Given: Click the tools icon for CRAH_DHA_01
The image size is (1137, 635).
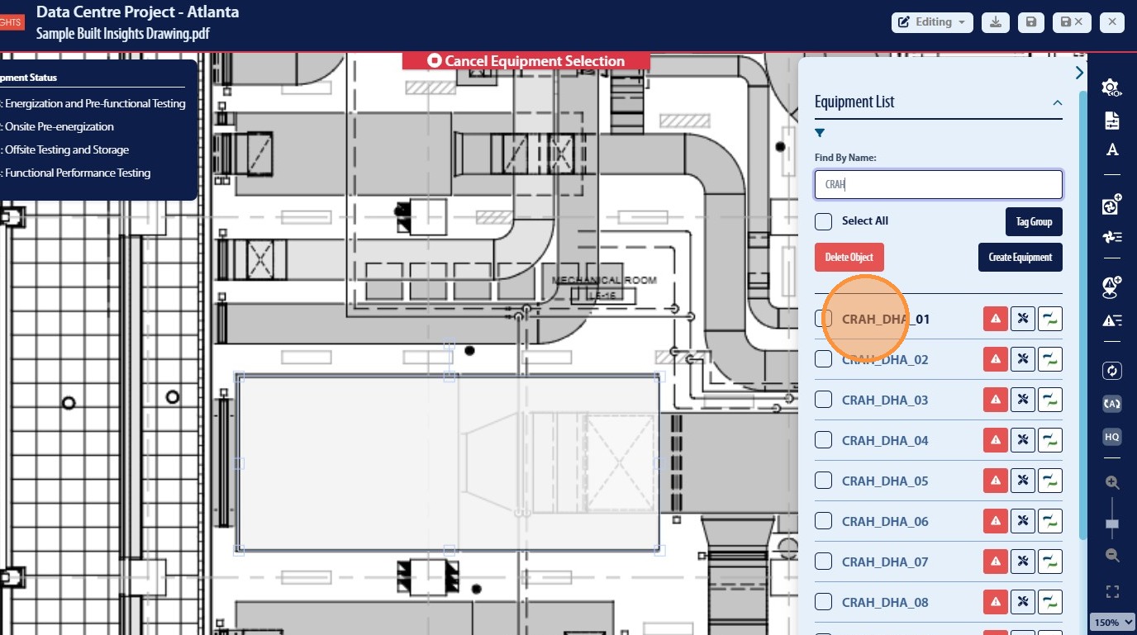Looking at the screenshot, I should click(x=1023, y=319).
